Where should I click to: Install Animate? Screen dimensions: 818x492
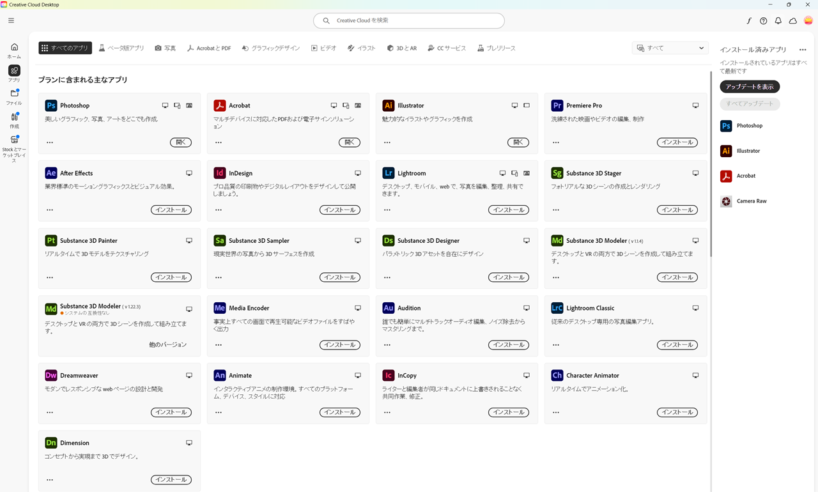[340, 412]
